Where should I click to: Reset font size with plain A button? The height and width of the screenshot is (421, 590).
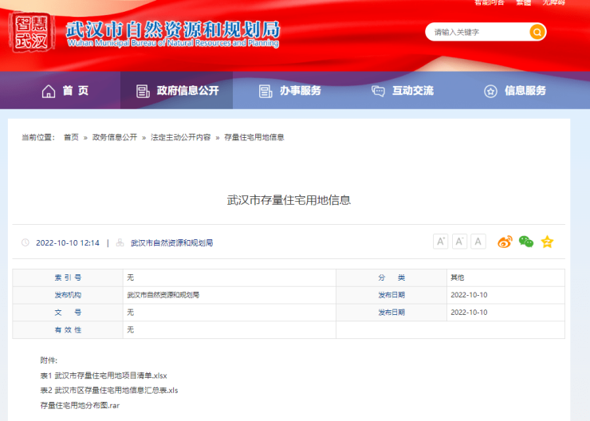coord(478,242)
